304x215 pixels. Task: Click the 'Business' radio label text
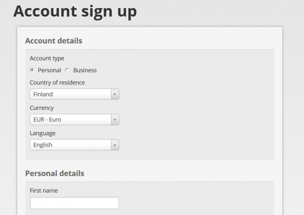point(85,70)
